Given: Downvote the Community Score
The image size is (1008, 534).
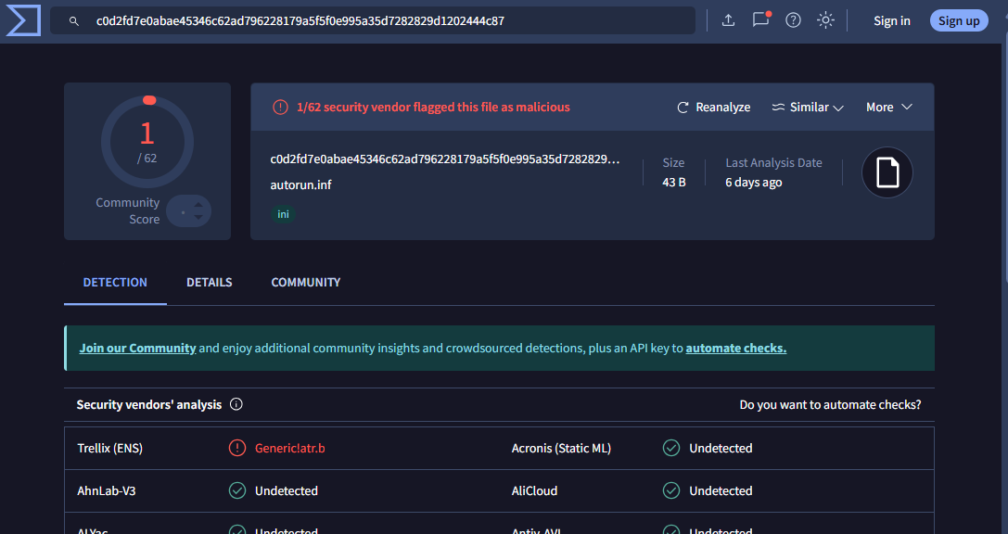Looking at the screenshot, I should 198,217.
